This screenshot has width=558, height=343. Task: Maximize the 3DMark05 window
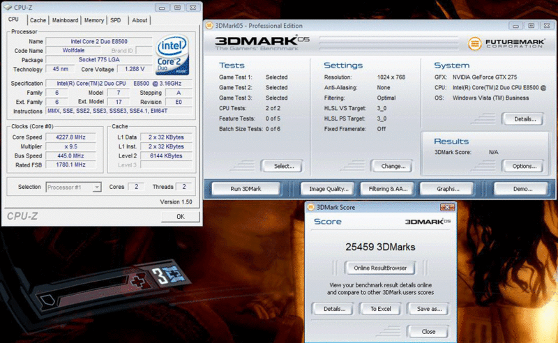pos(531,26)
